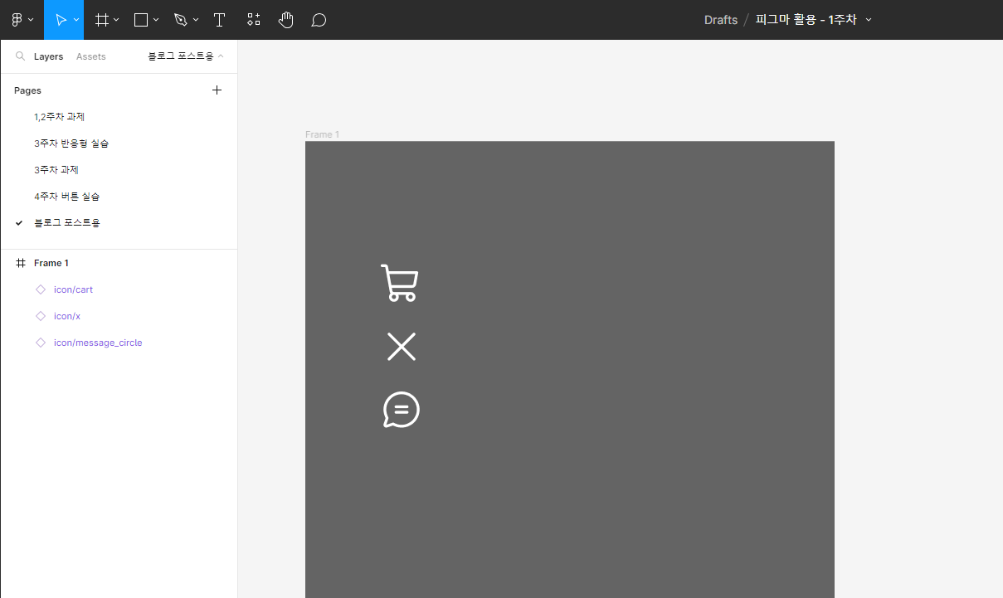Click the icon/cart component diamond icon

[41, 289]
